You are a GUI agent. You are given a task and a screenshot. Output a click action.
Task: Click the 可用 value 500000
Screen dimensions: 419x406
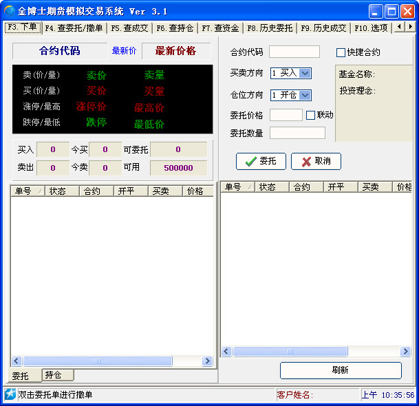pyautogui.click(x=178, y=168)
